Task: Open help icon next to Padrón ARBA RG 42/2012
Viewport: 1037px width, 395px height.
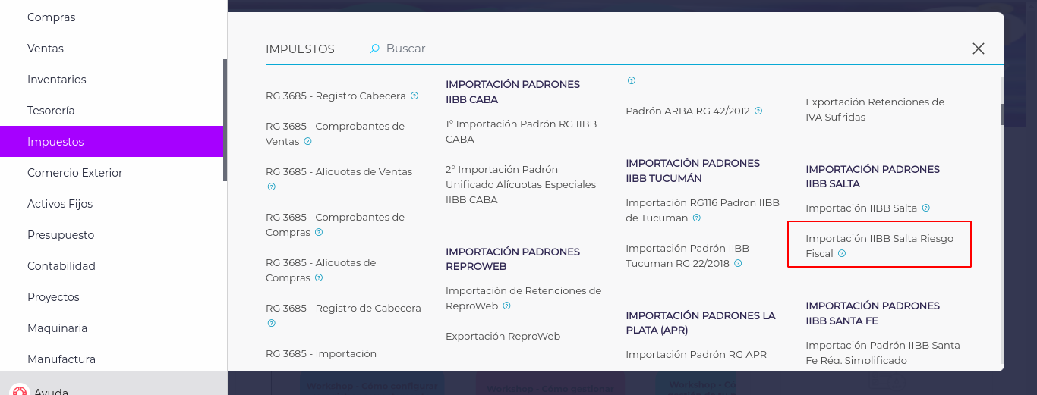Action: pos(758,111)
